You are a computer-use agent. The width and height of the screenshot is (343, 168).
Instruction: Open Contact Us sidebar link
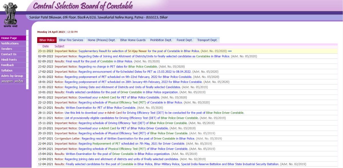click(13, 54)
